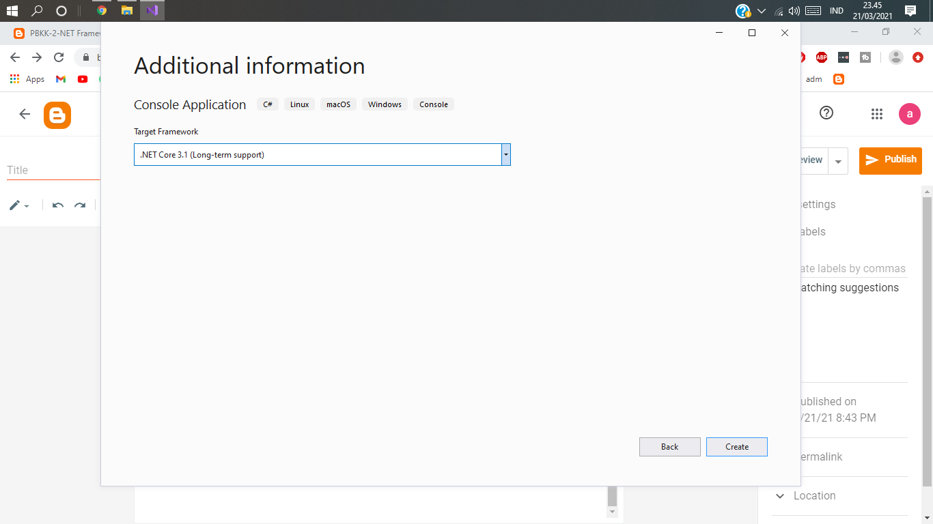Open the Target Framework dropdown arrow
This screenshot has width=933, height=524.
[506, 155]
